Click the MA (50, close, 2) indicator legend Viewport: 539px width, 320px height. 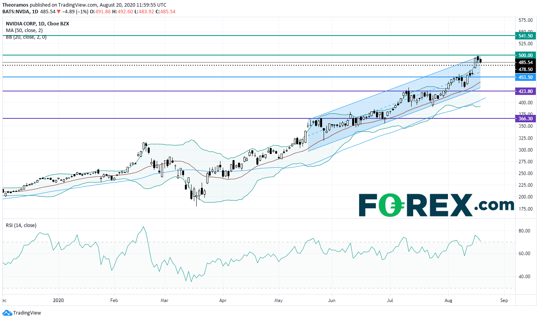[x=24, y=30]
